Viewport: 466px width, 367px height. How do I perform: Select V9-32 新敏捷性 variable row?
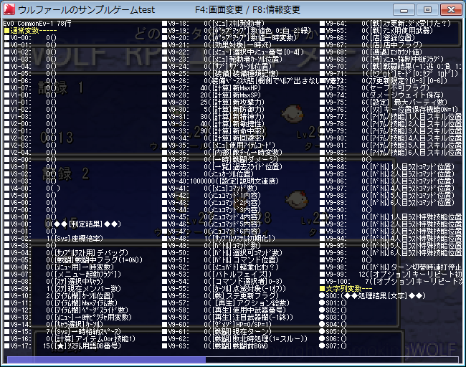pyautogui.click(x=213, y=123)
